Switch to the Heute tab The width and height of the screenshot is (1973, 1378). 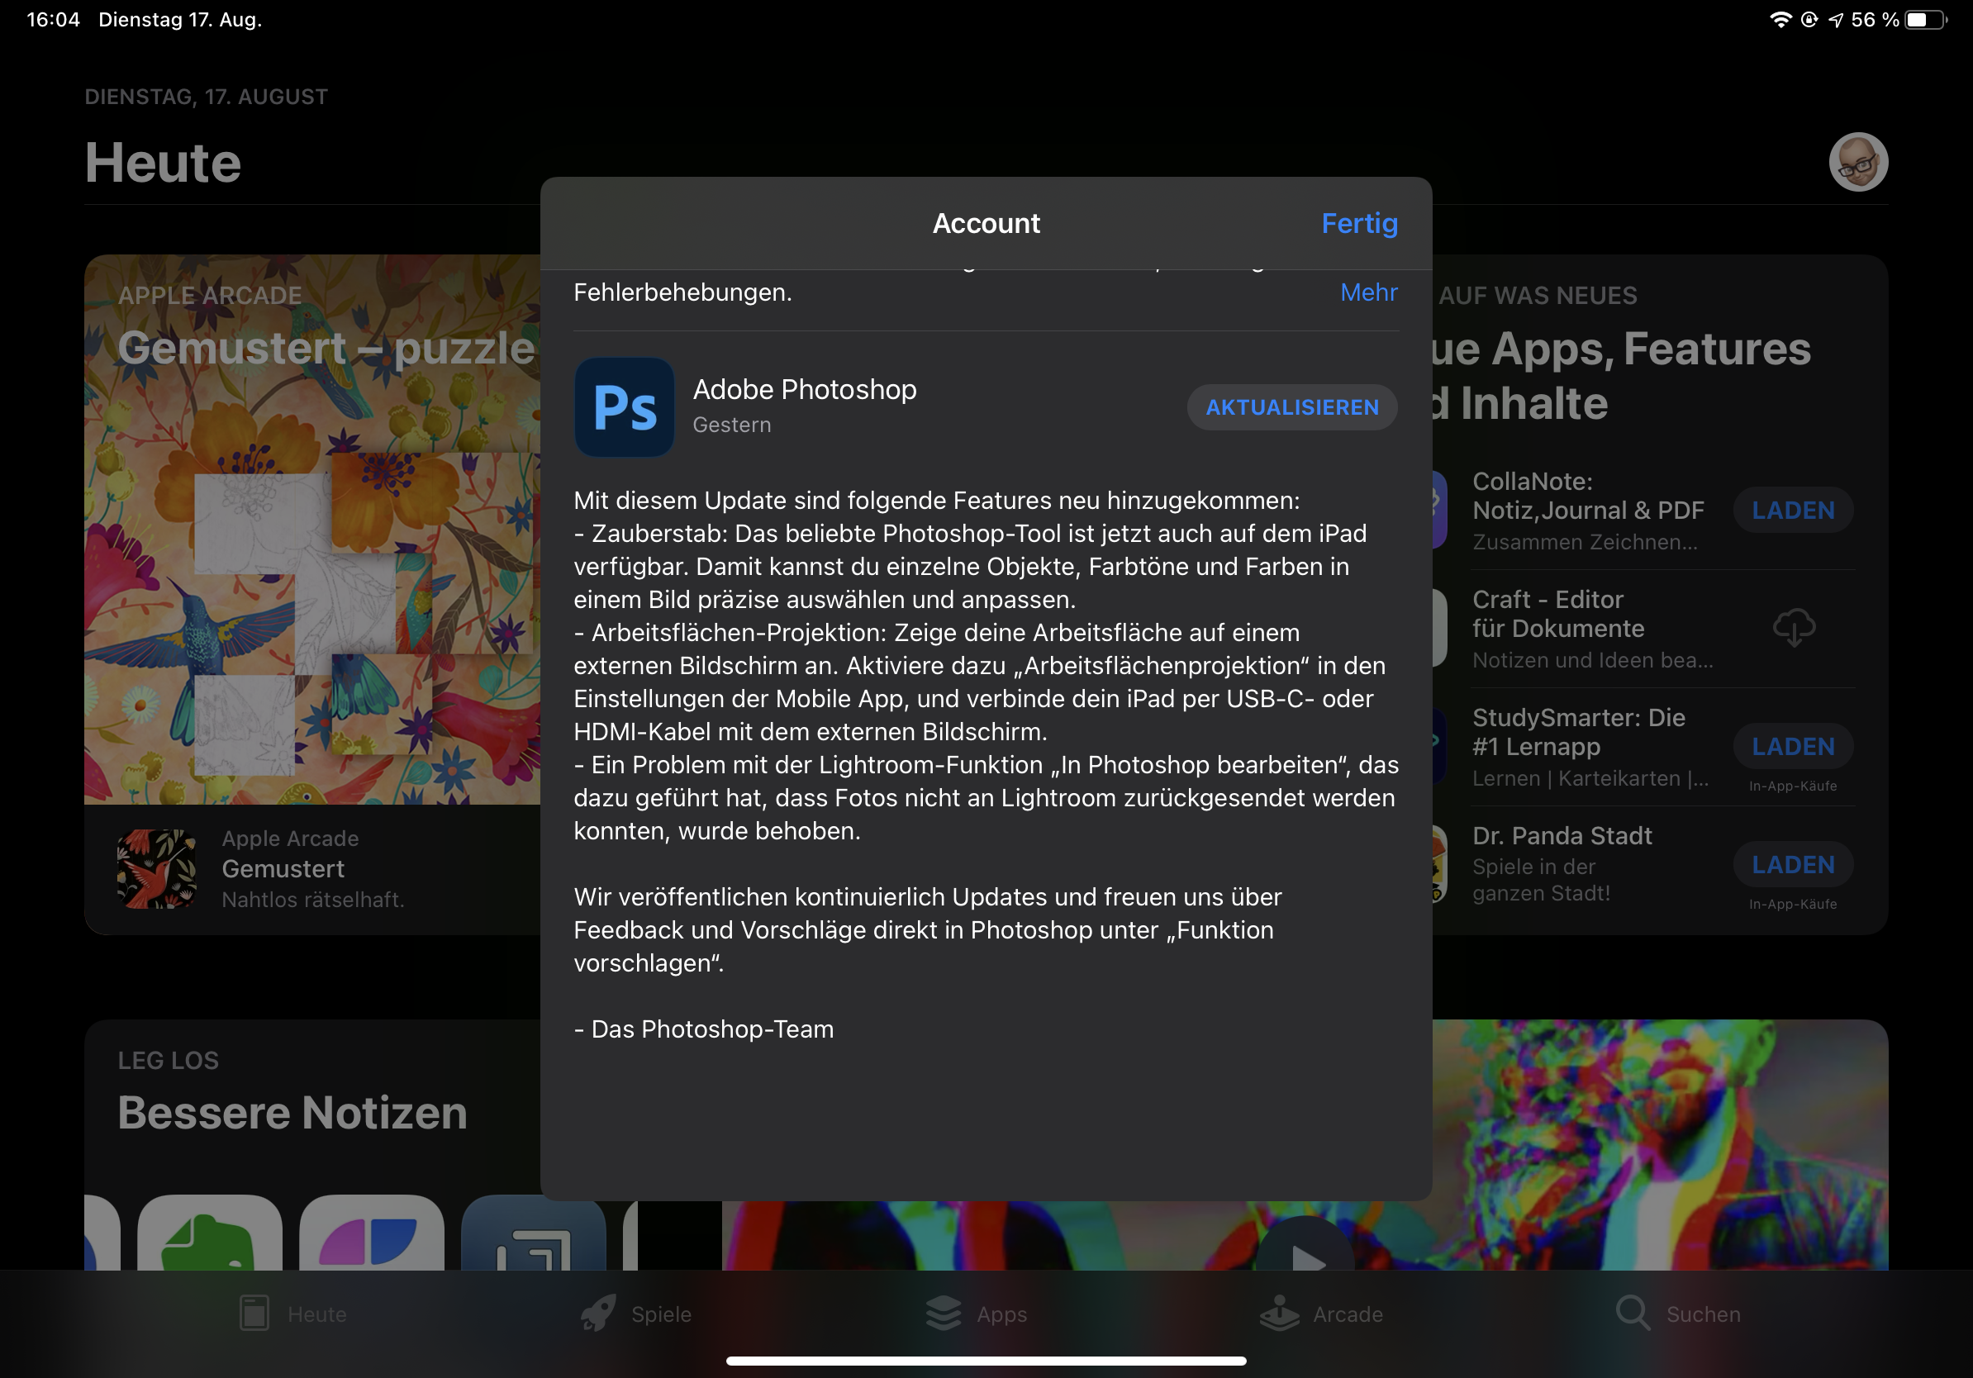point(293,1314)
